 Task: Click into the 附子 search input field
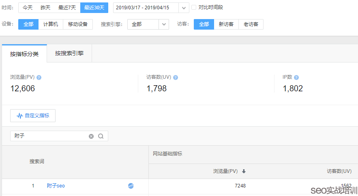49,136
